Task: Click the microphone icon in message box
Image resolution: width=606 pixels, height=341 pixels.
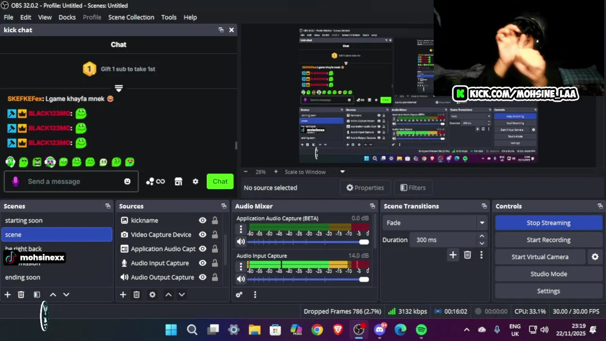Action: (15, 181)
